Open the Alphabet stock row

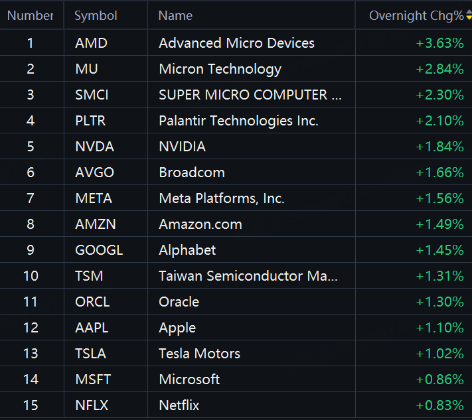tap(236, 250)
